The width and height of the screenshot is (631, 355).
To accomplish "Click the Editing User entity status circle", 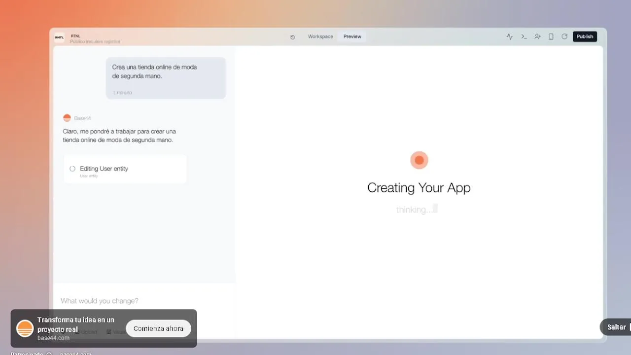I will [72, 169].
